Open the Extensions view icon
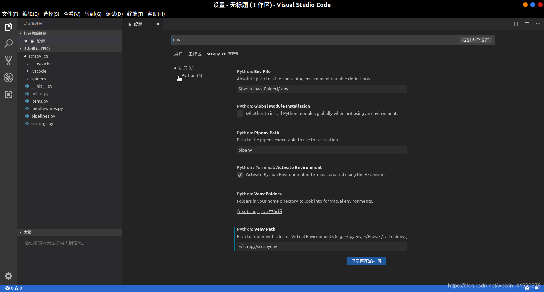This screenshot has width=544, height=292. 8,95
